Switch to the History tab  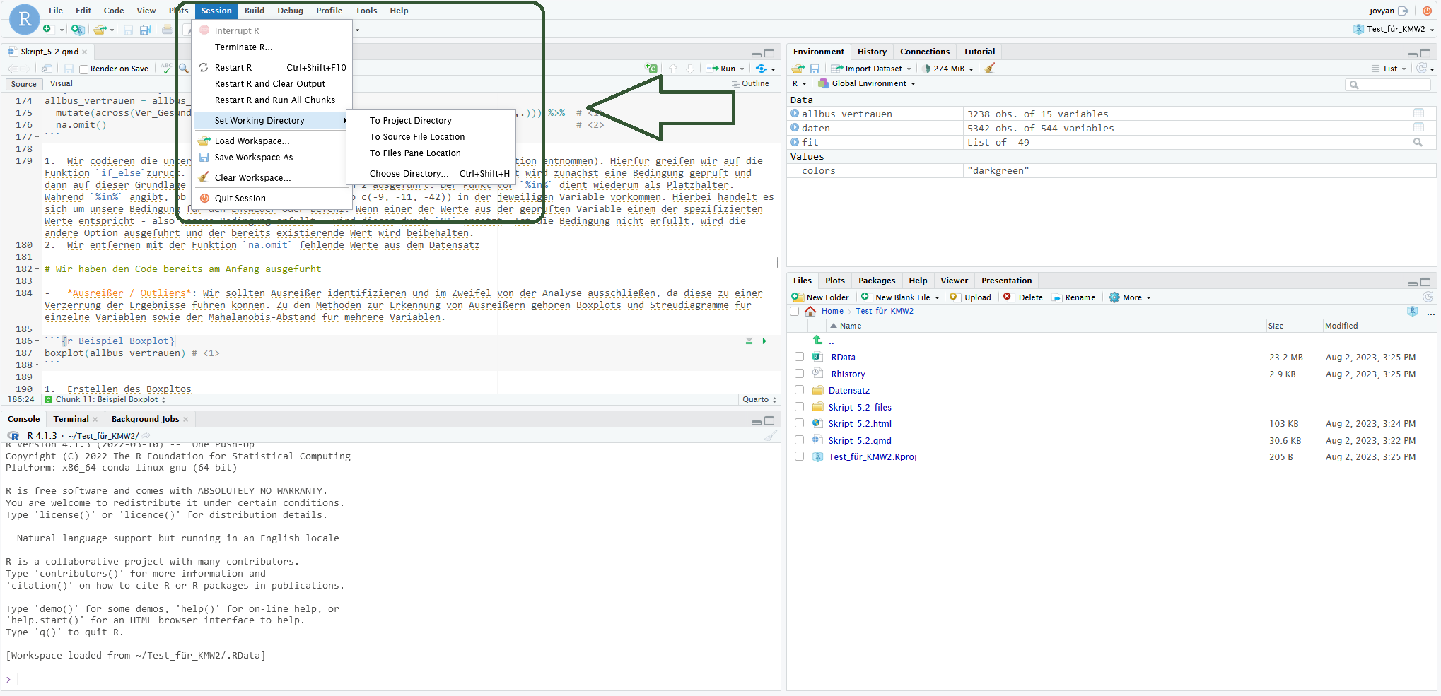pyautogui.click(x=872, y=52)
